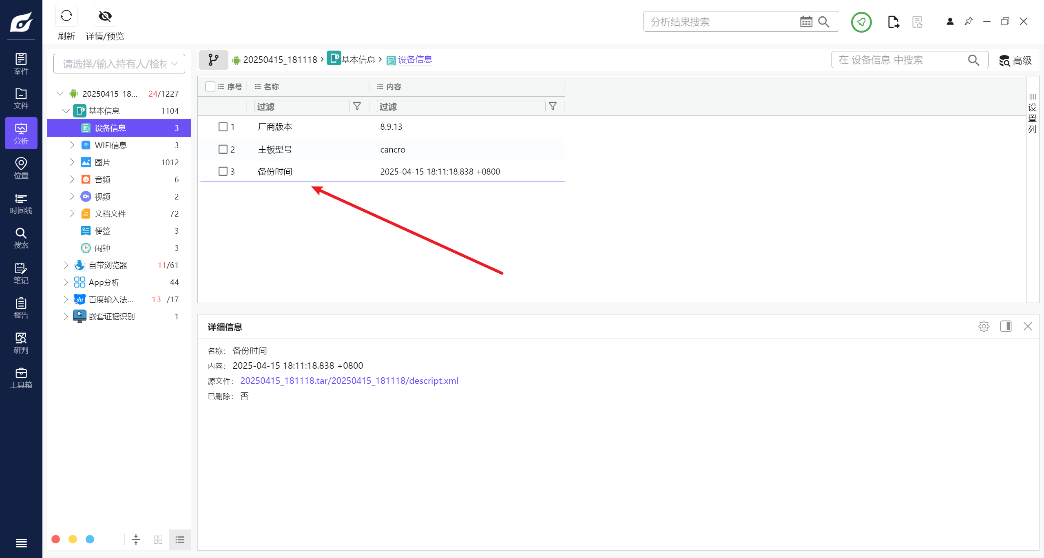Open the 报告 report sidebar menu

[21, 308]
